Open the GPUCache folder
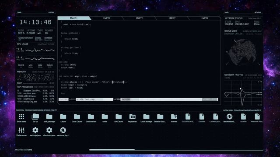 click(119, 117)
